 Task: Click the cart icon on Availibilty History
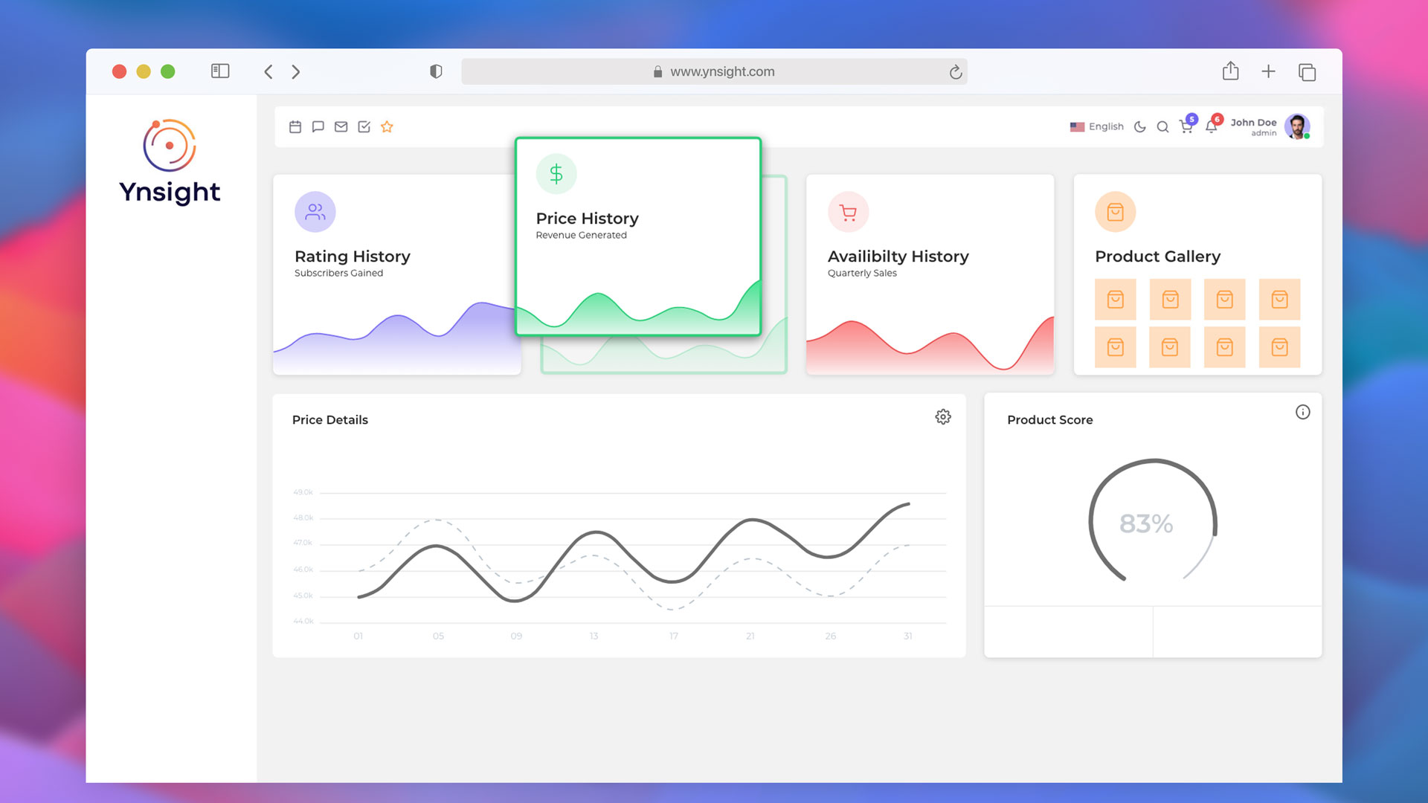click(x=849, y=213)
